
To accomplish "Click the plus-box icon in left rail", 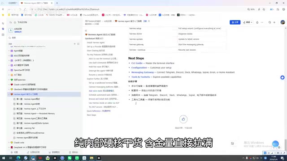I will pos(3,34).
